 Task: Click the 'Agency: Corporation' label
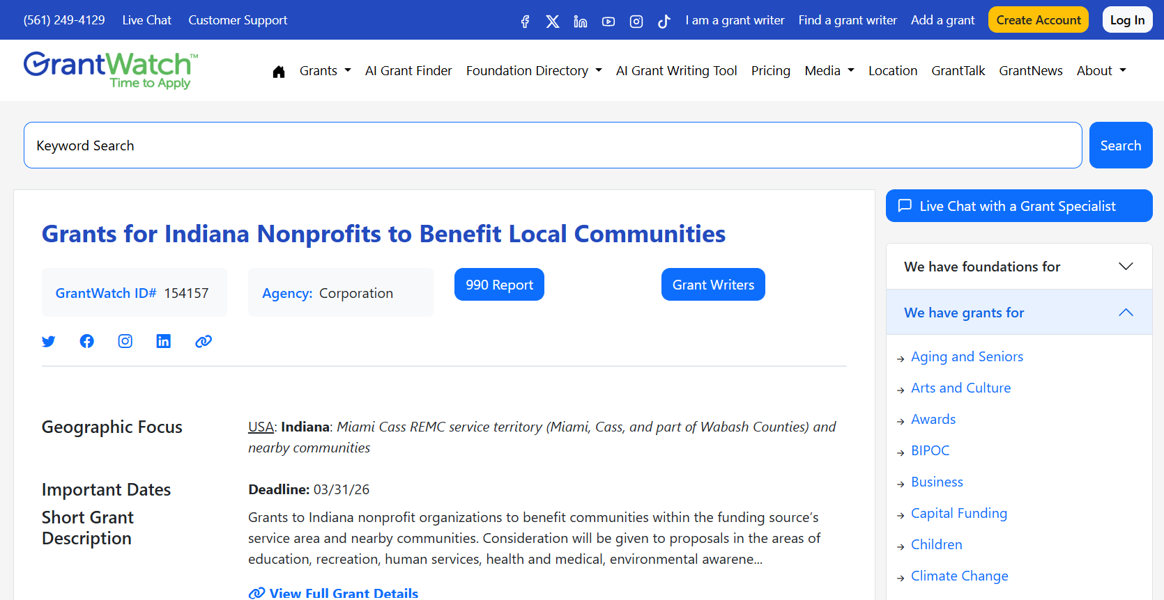point(328,293)
